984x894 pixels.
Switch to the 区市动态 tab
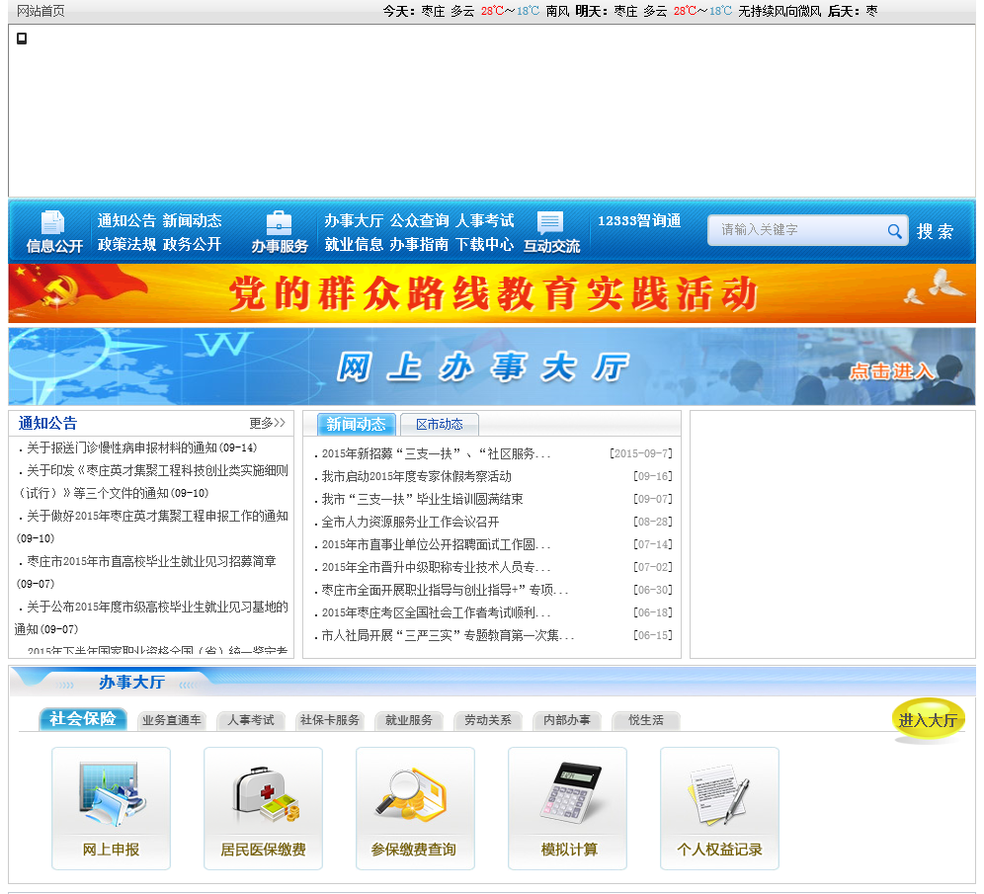coord(440,424)
